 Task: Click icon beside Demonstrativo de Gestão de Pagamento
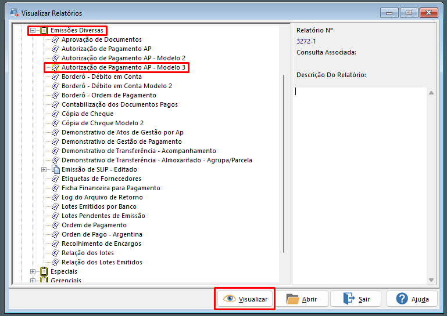pyautogui.click(x=55, y=141)
